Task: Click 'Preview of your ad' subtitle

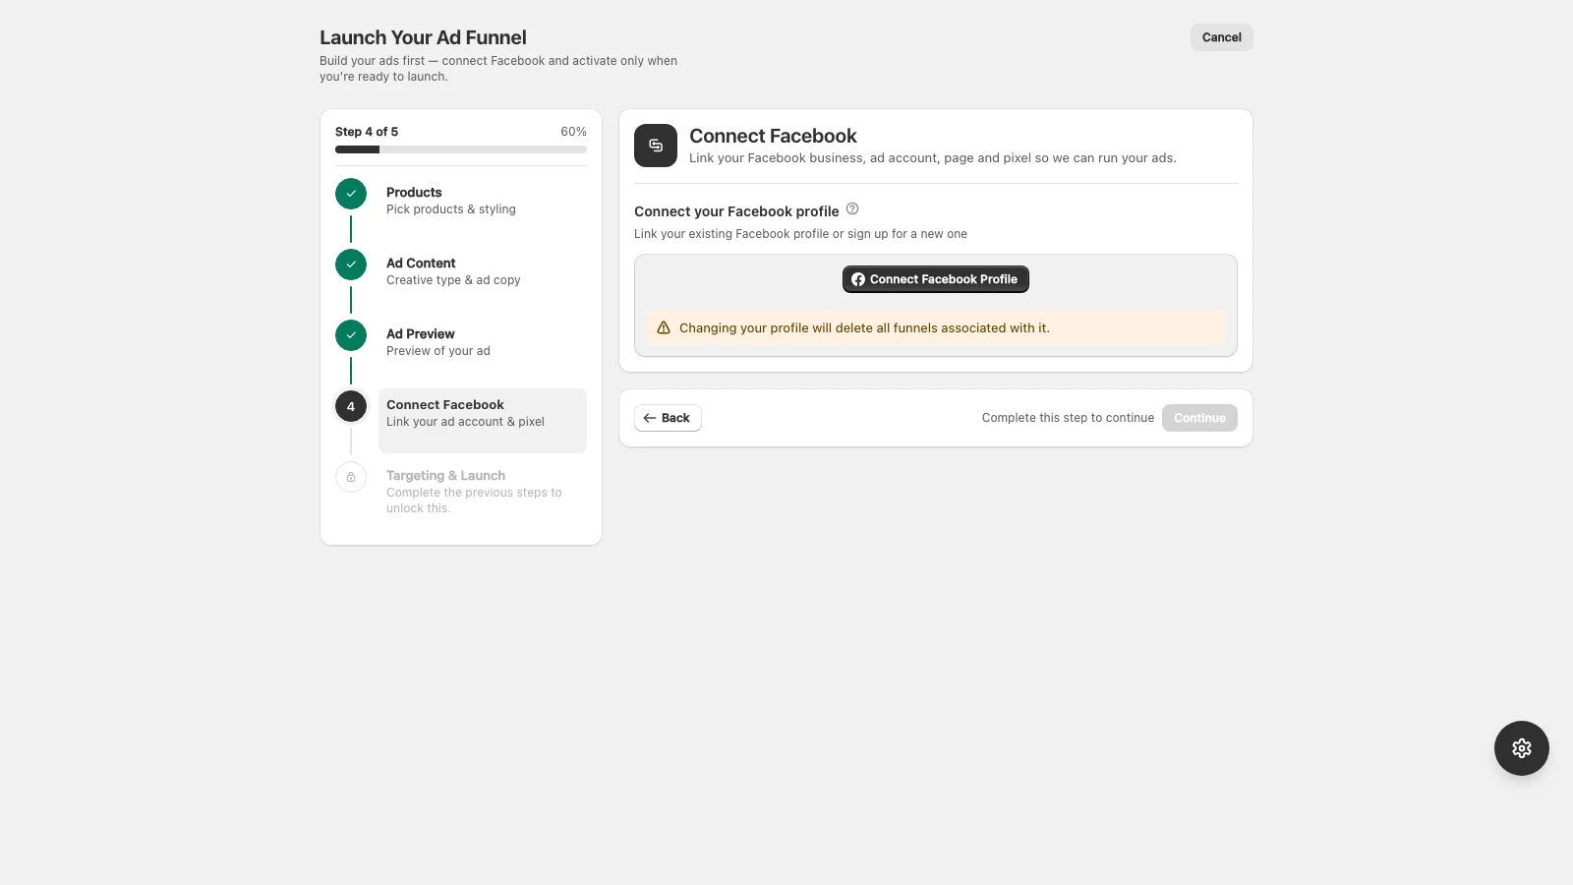Action: (x=437, y=351)
